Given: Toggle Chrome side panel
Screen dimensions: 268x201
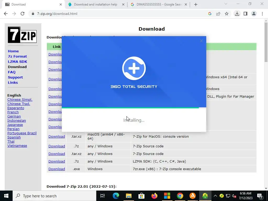Looking at the screenshot, I should coord(245,14).
